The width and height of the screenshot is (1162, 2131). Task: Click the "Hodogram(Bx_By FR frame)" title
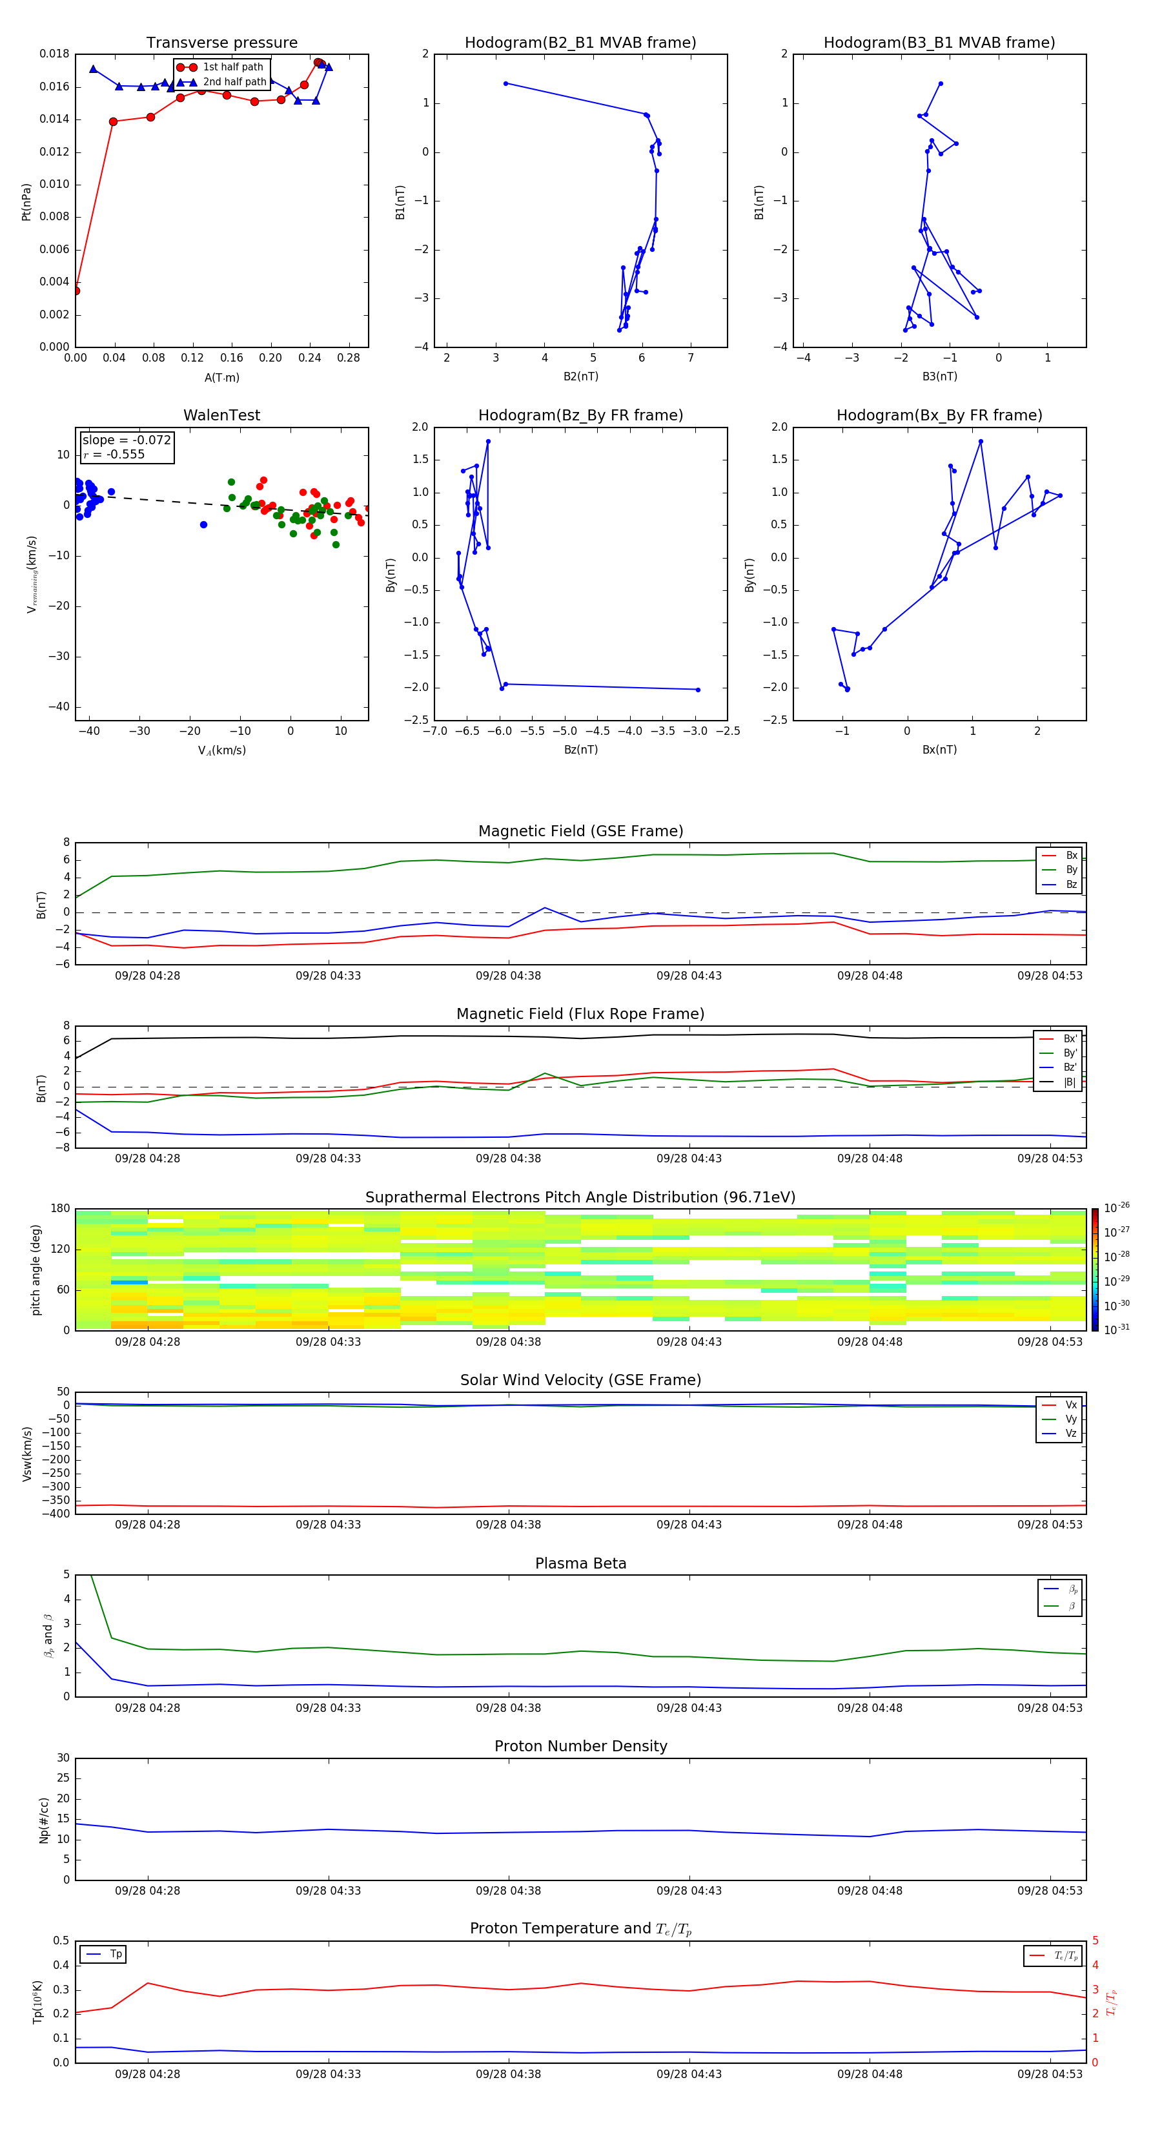point(939,415)
